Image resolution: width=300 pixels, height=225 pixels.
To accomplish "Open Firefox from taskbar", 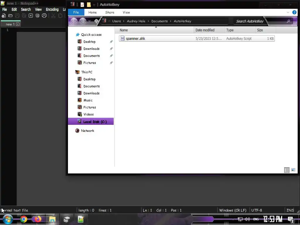I will click(x=38, y=219).
